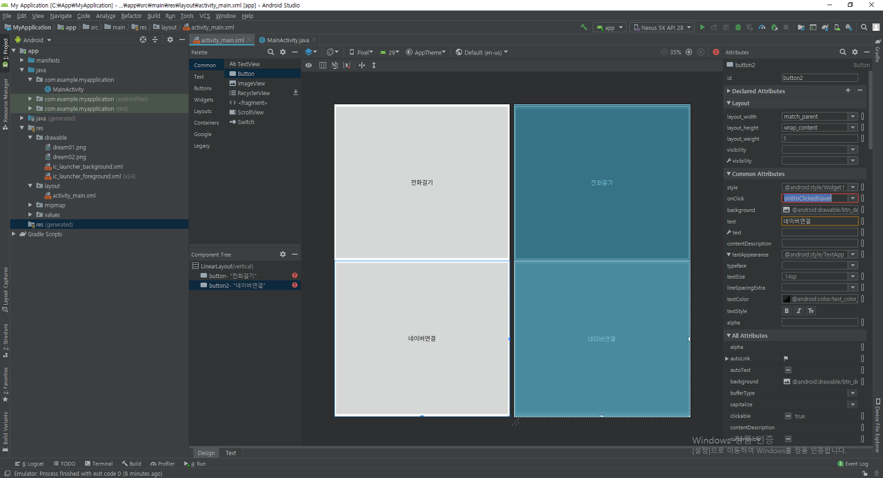Collapse the drawable folder in project tree

30,137
